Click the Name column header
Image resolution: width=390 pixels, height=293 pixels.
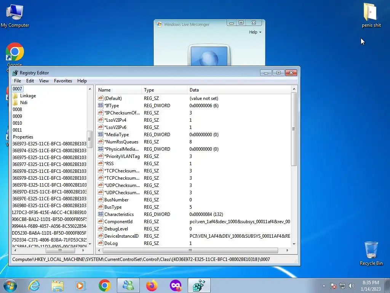click(x=119, y=90)
